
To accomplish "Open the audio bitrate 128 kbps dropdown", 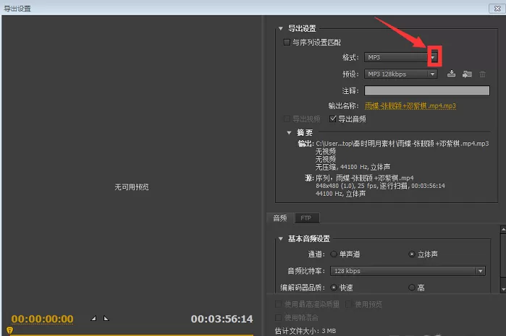I will coord(408,271).
